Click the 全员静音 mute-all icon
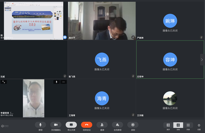Screen dimensions: 205x133 117,125
